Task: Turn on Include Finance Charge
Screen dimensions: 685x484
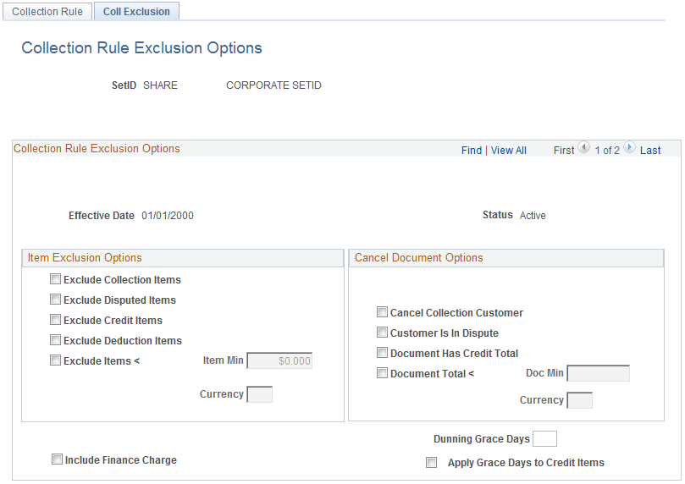Action: 58,459
